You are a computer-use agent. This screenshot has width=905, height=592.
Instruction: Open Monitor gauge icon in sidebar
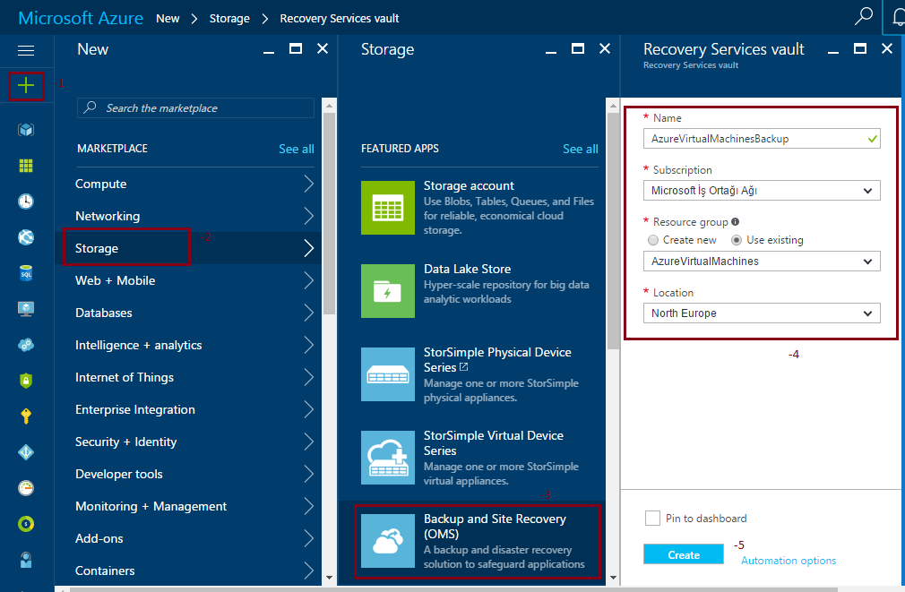(x=26, y=488)
